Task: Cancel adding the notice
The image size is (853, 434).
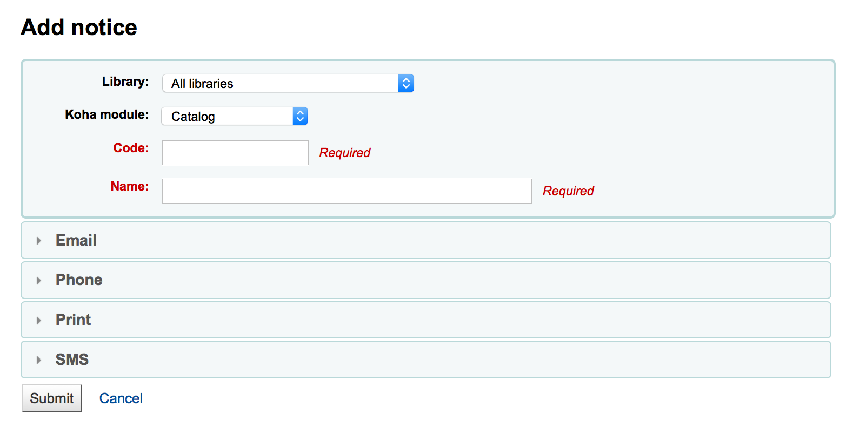Action: [121, 398]
